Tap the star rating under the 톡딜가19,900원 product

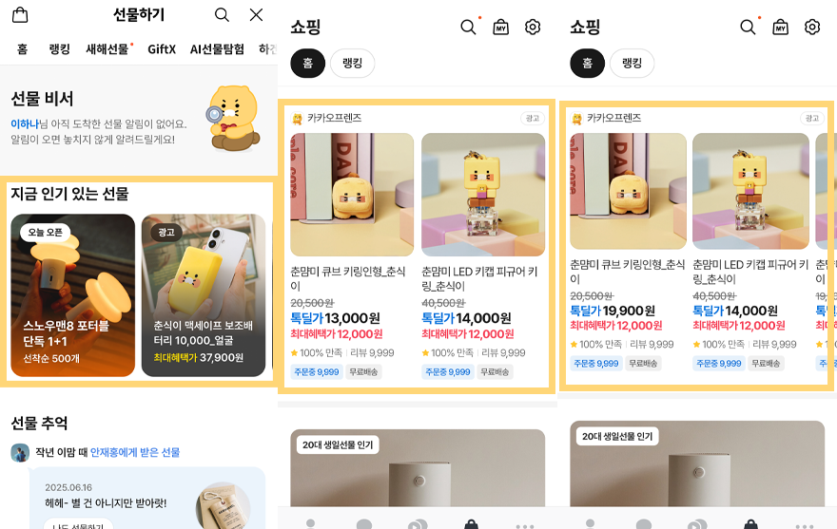click(595, 344)
